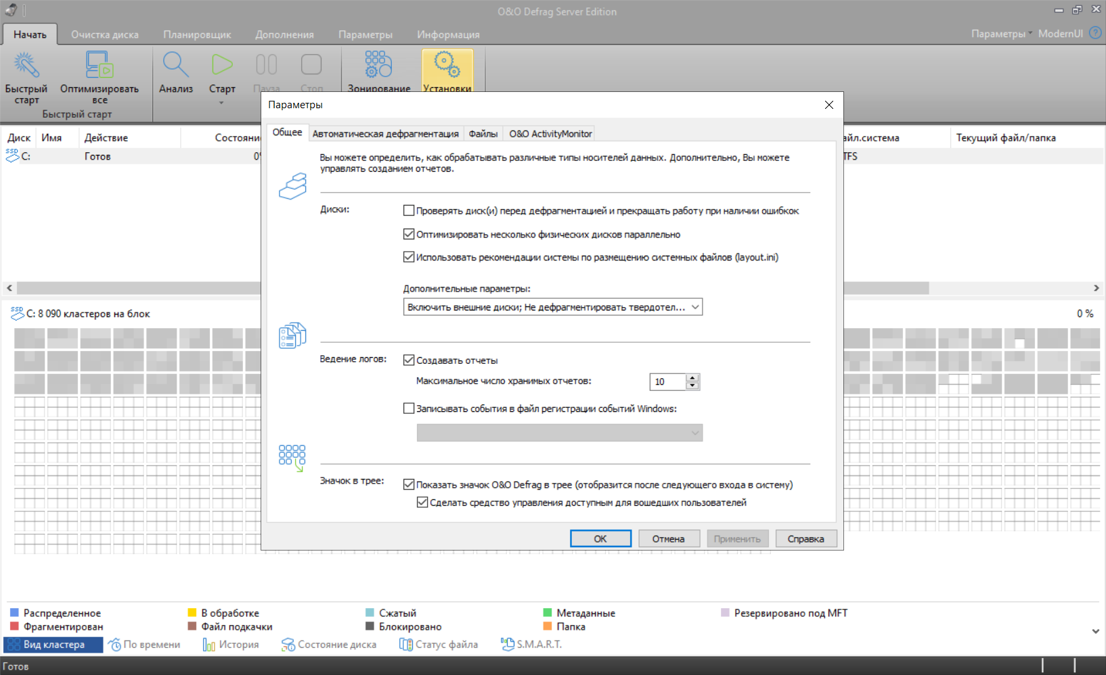The width and height of the screenshot is (1106, 675).
Task: Select the SSD drive icon in the C: row
Action: point(12,156)
